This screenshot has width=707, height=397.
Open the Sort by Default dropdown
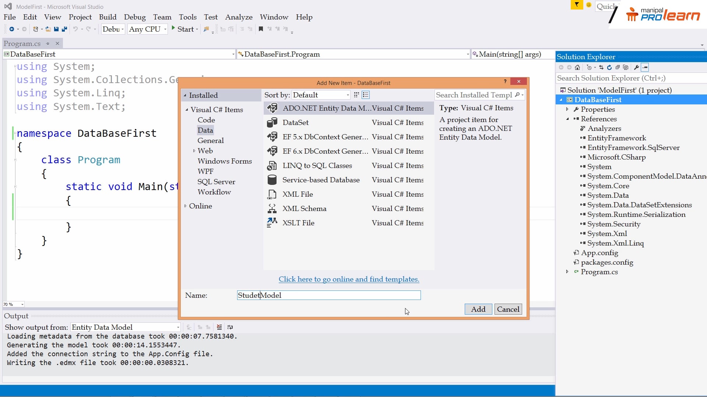[x=321, y=95]
